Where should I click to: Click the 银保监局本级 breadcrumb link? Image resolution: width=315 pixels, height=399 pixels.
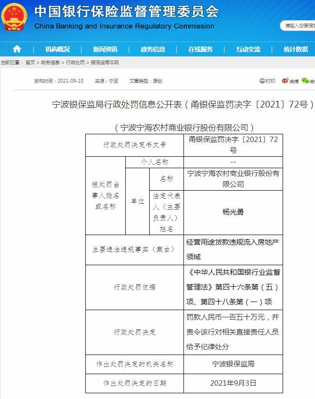[105, 62]
